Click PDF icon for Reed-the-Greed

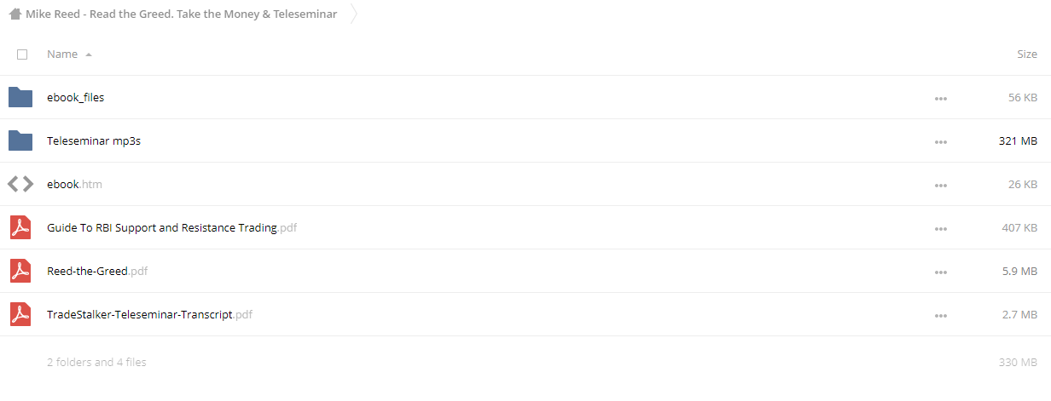20,271
